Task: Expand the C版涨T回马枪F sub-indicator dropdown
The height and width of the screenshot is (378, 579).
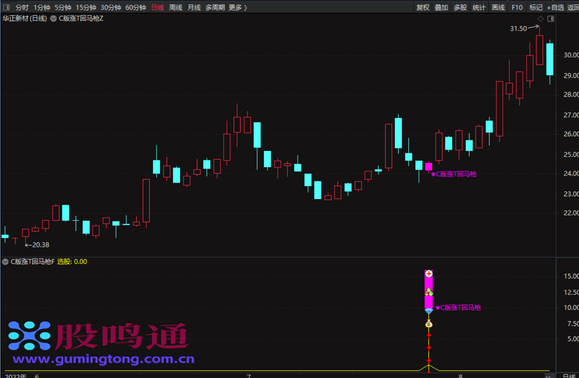Action: pos(5,262)
